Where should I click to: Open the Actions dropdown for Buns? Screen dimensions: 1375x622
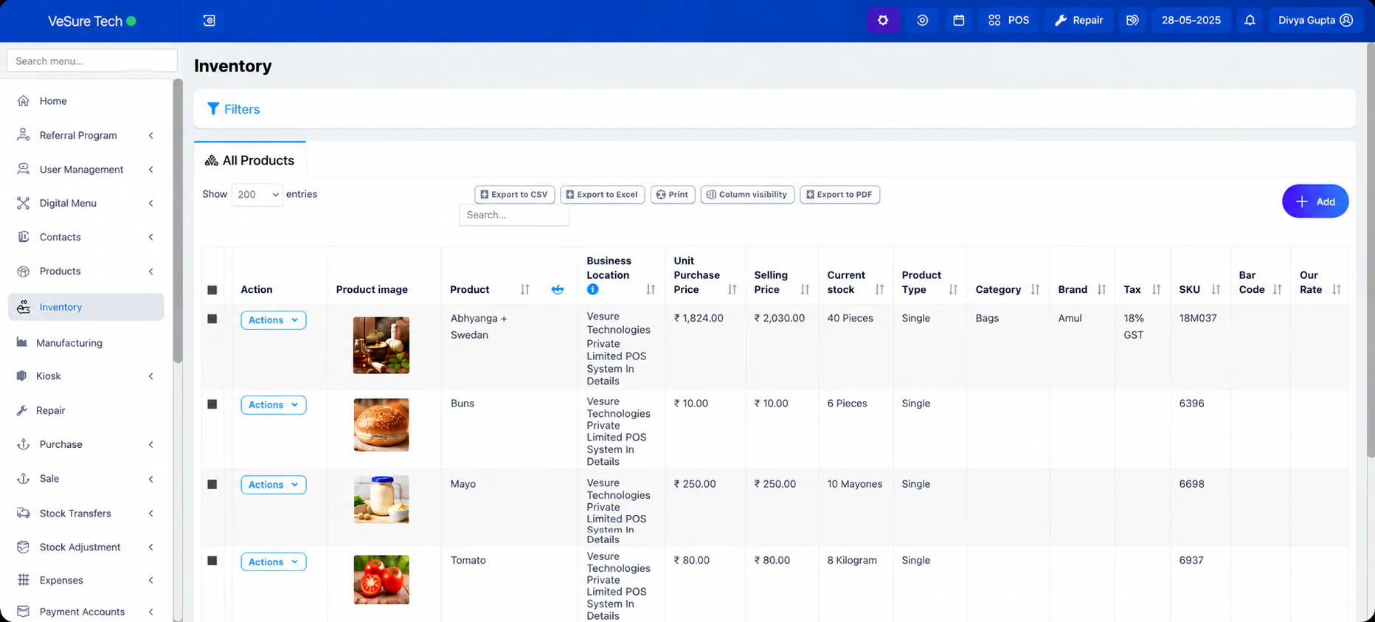(x=273, y=405)
